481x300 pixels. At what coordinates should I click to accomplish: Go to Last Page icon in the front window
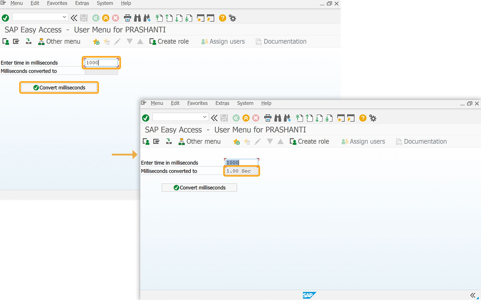coord(329,118)
